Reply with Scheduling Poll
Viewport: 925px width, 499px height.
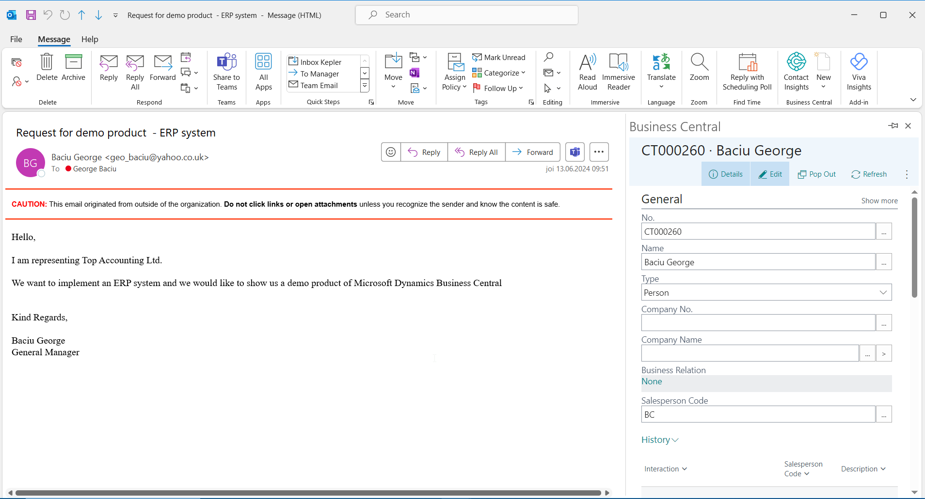point(747,72)
